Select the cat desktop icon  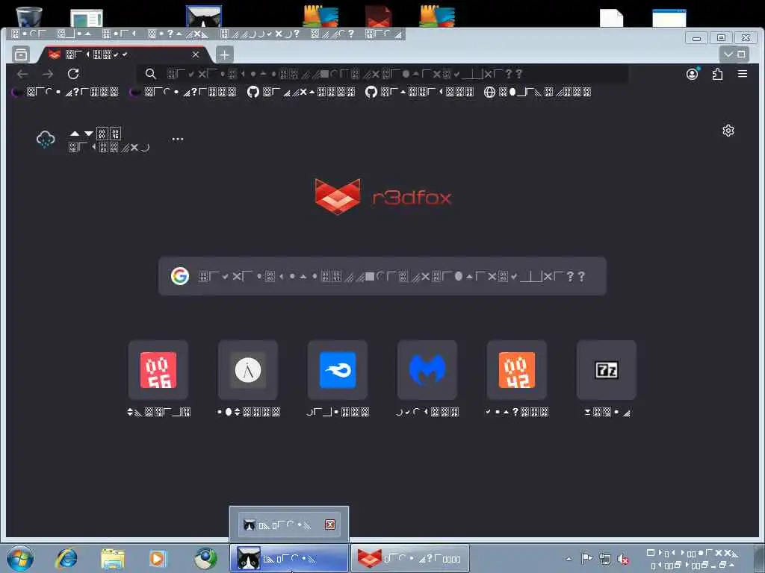pos(204,16)
